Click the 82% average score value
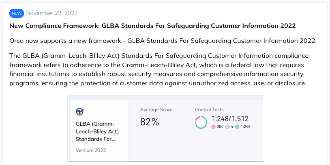This screenshot has width=330, height=165. tap(150, 121)
